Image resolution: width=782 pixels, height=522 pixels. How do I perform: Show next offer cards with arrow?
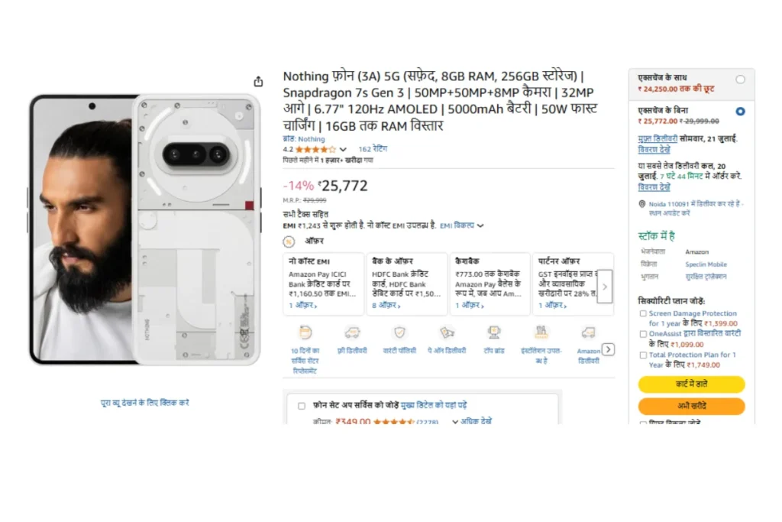coord(605,287)
